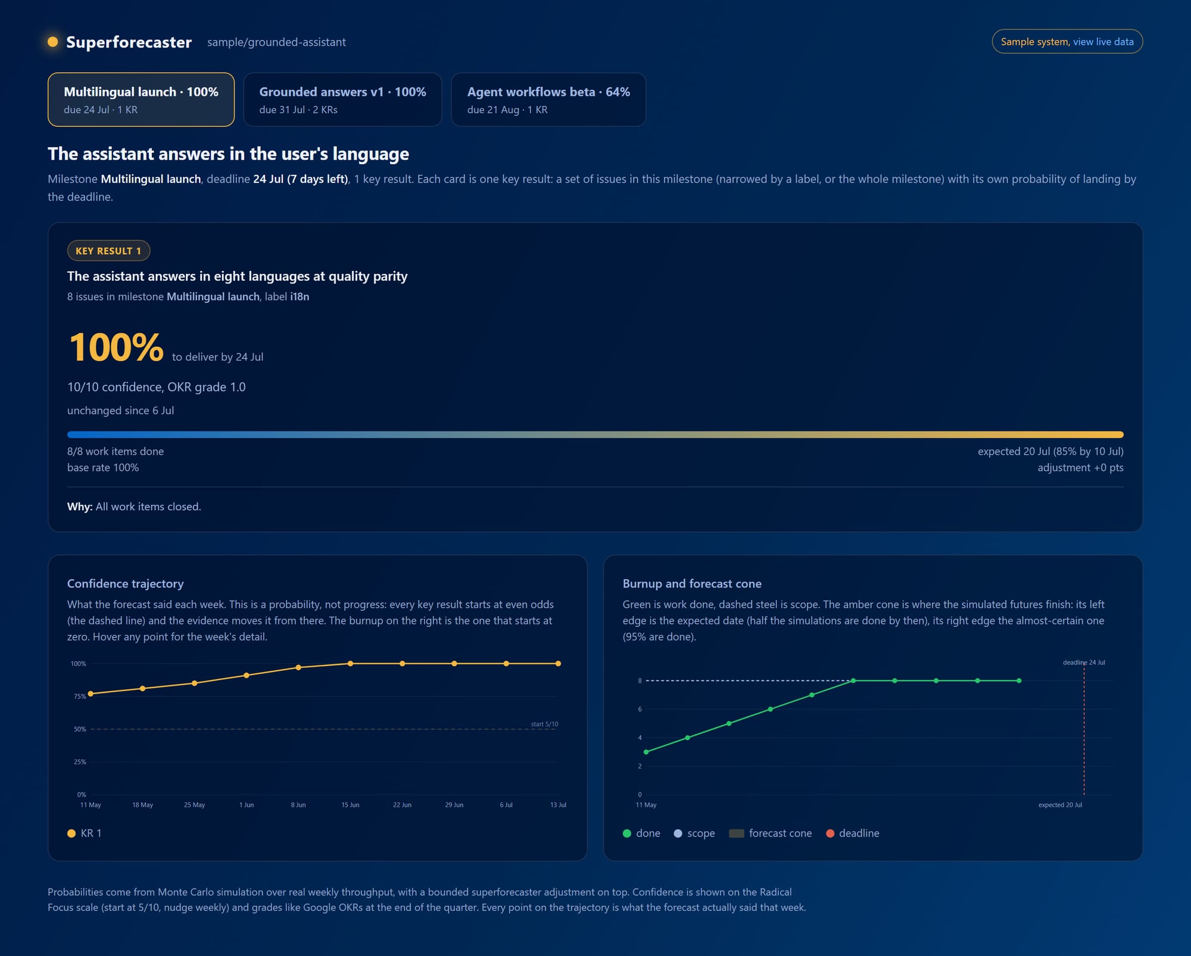Viewport: 1191px width, 956px height.
Task: Click the delivery probability progress bar
Action: point(595,435)
